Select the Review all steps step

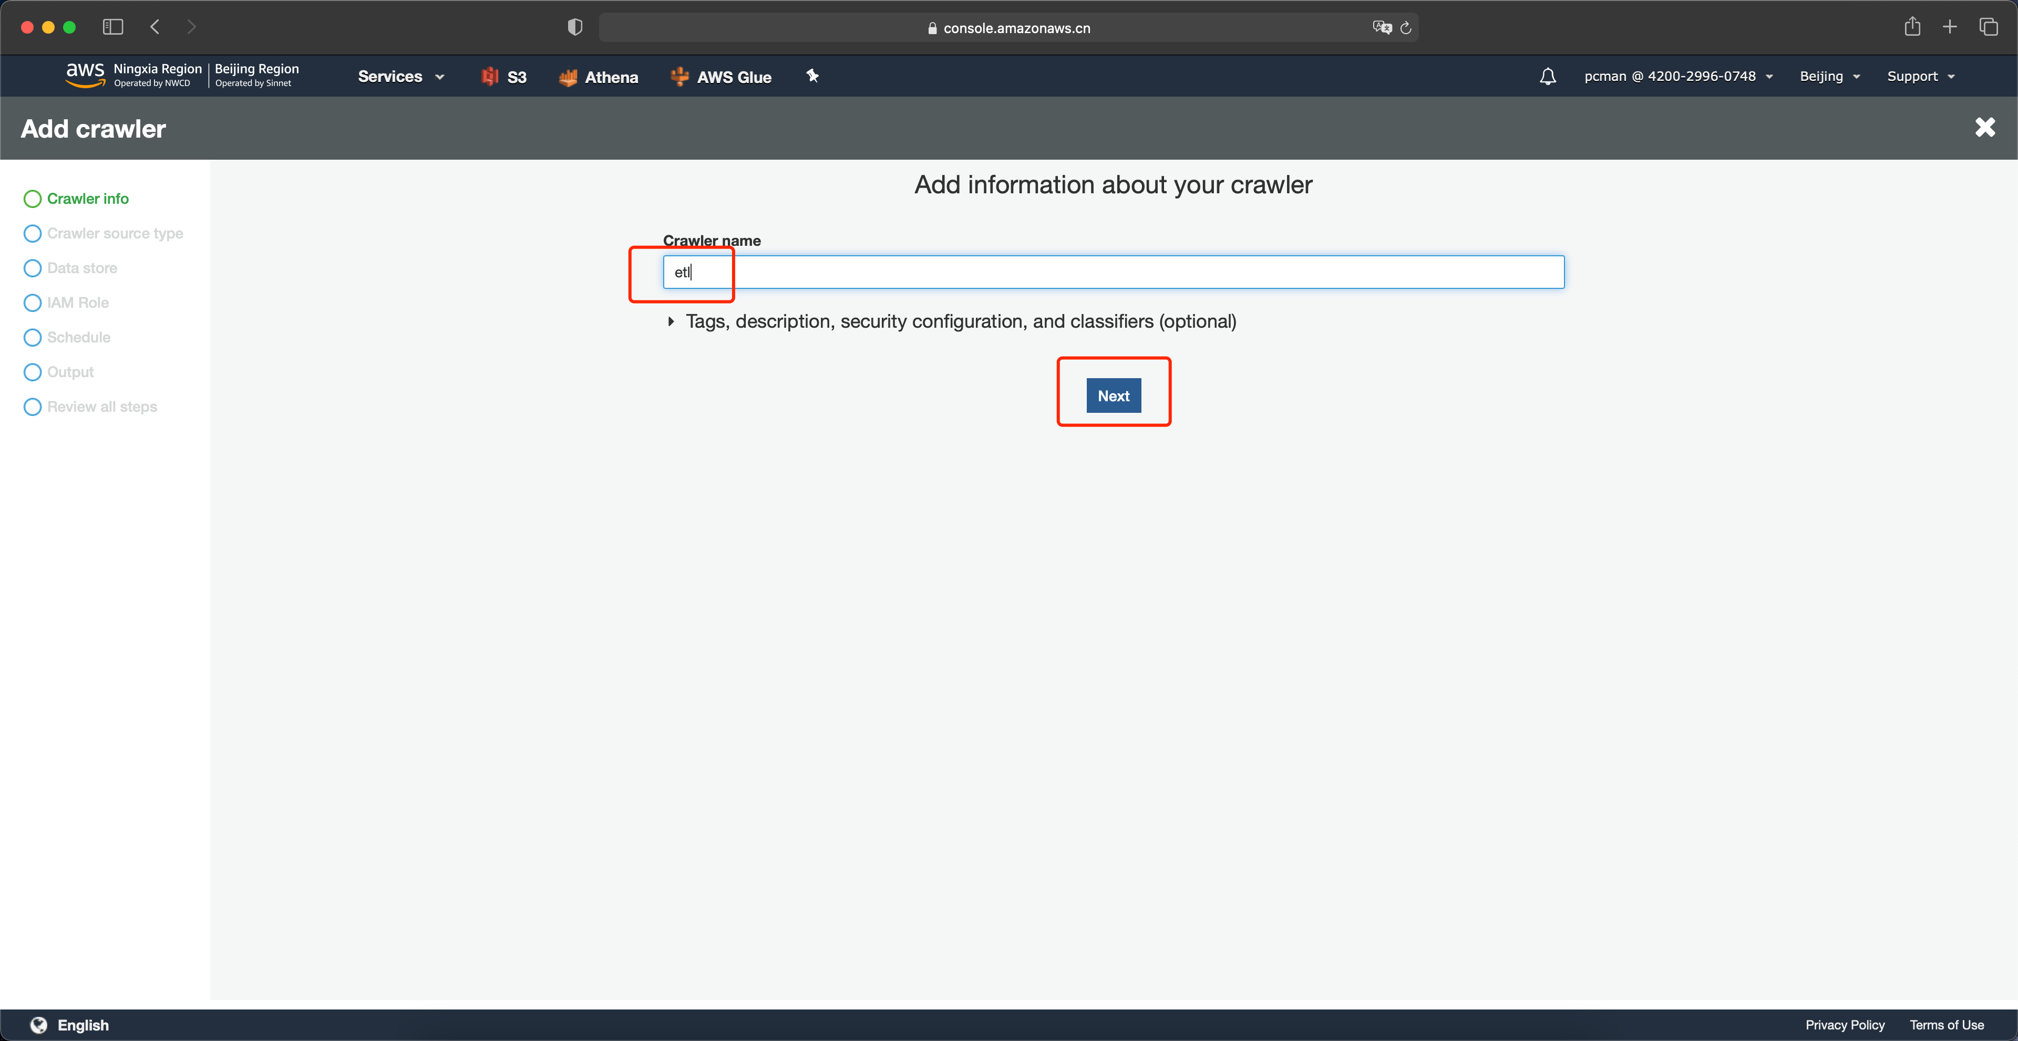[91, 406]
